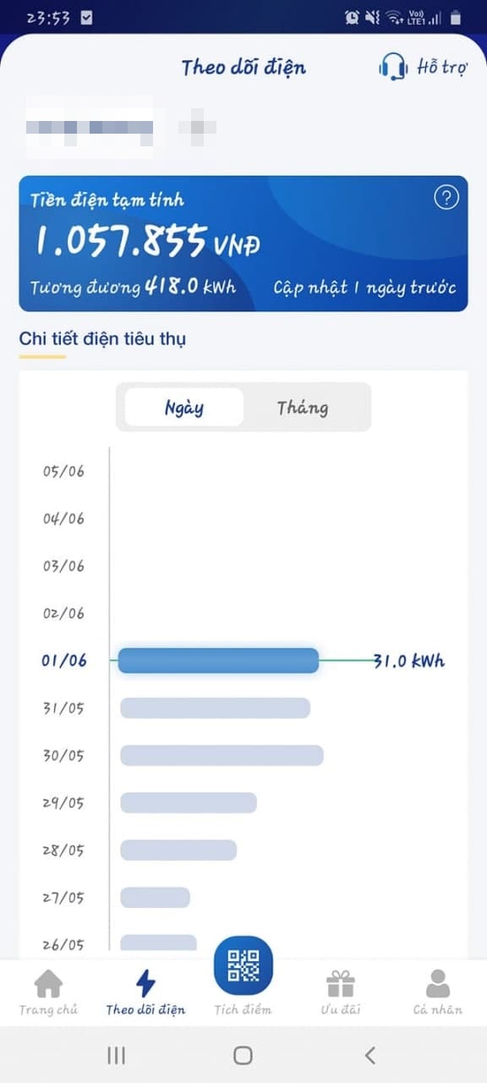Tap the Android home button
Screen dimensions: 487x1083
(x=243, y=1055)
